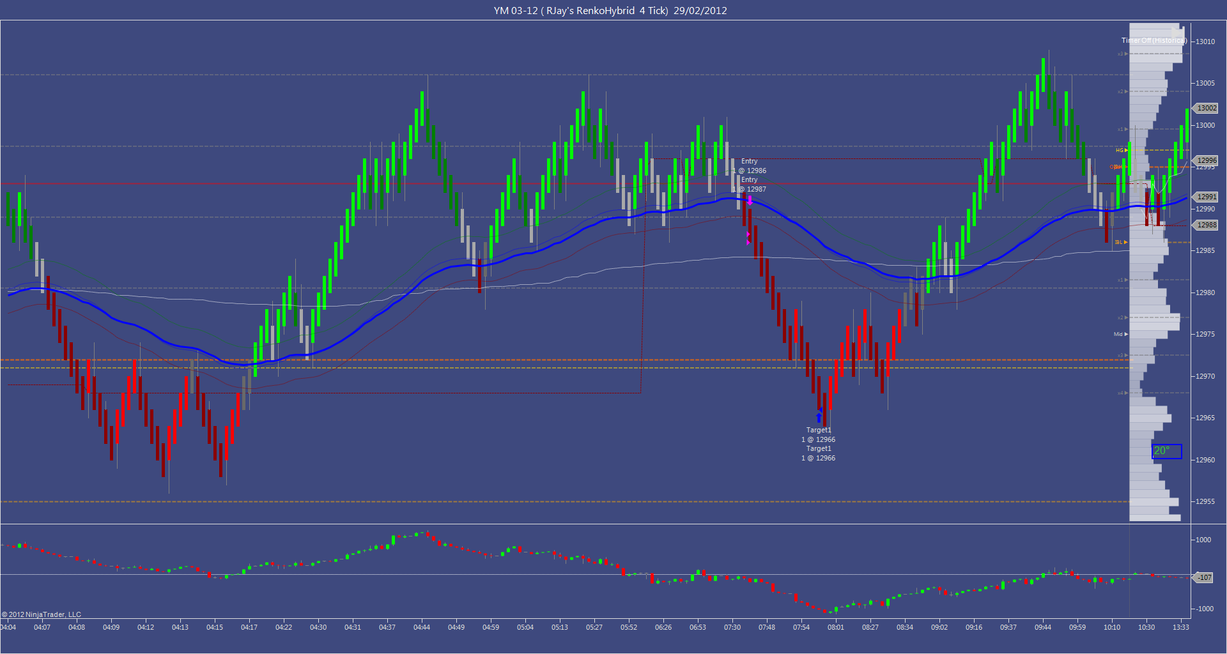Click the 12991 moving average price tag

pyautogui.click(x=1207, y=197)
